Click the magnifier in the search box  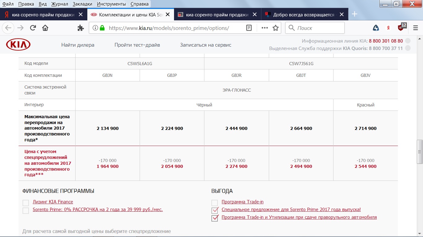291,28
